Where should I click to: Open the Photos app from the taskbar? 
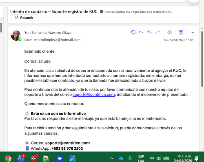73,158
